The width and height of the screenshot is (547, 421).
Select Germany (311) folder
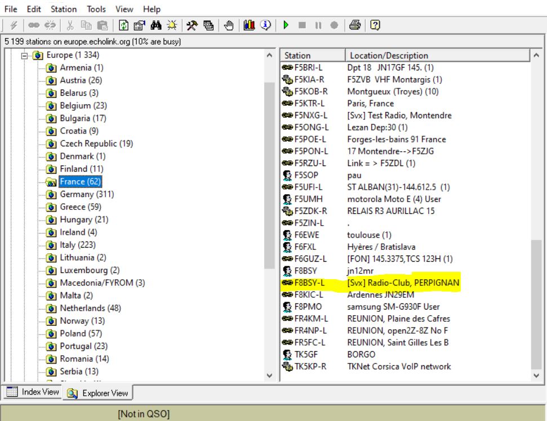click(x=87, y=194)
